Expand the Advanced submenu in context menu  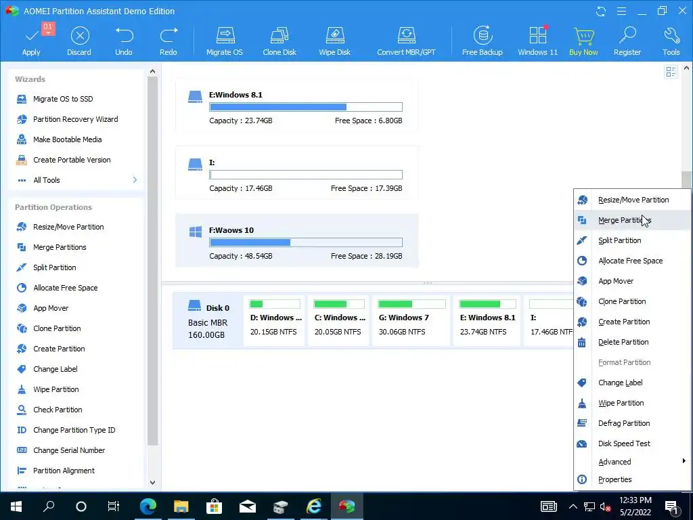point(633,462)
